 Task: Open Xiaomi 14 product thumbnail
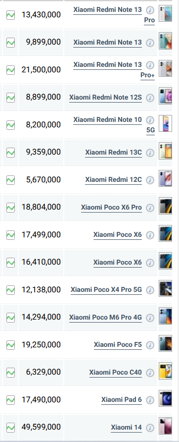[165, 426]
